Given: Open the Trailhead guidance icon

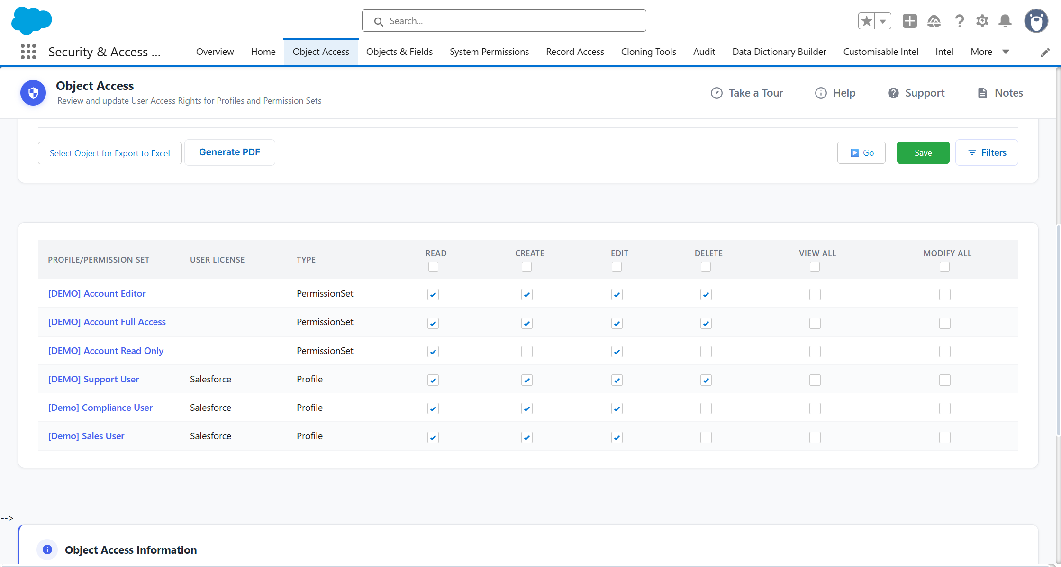Looking at the screenshot, I should pos(934,21).
